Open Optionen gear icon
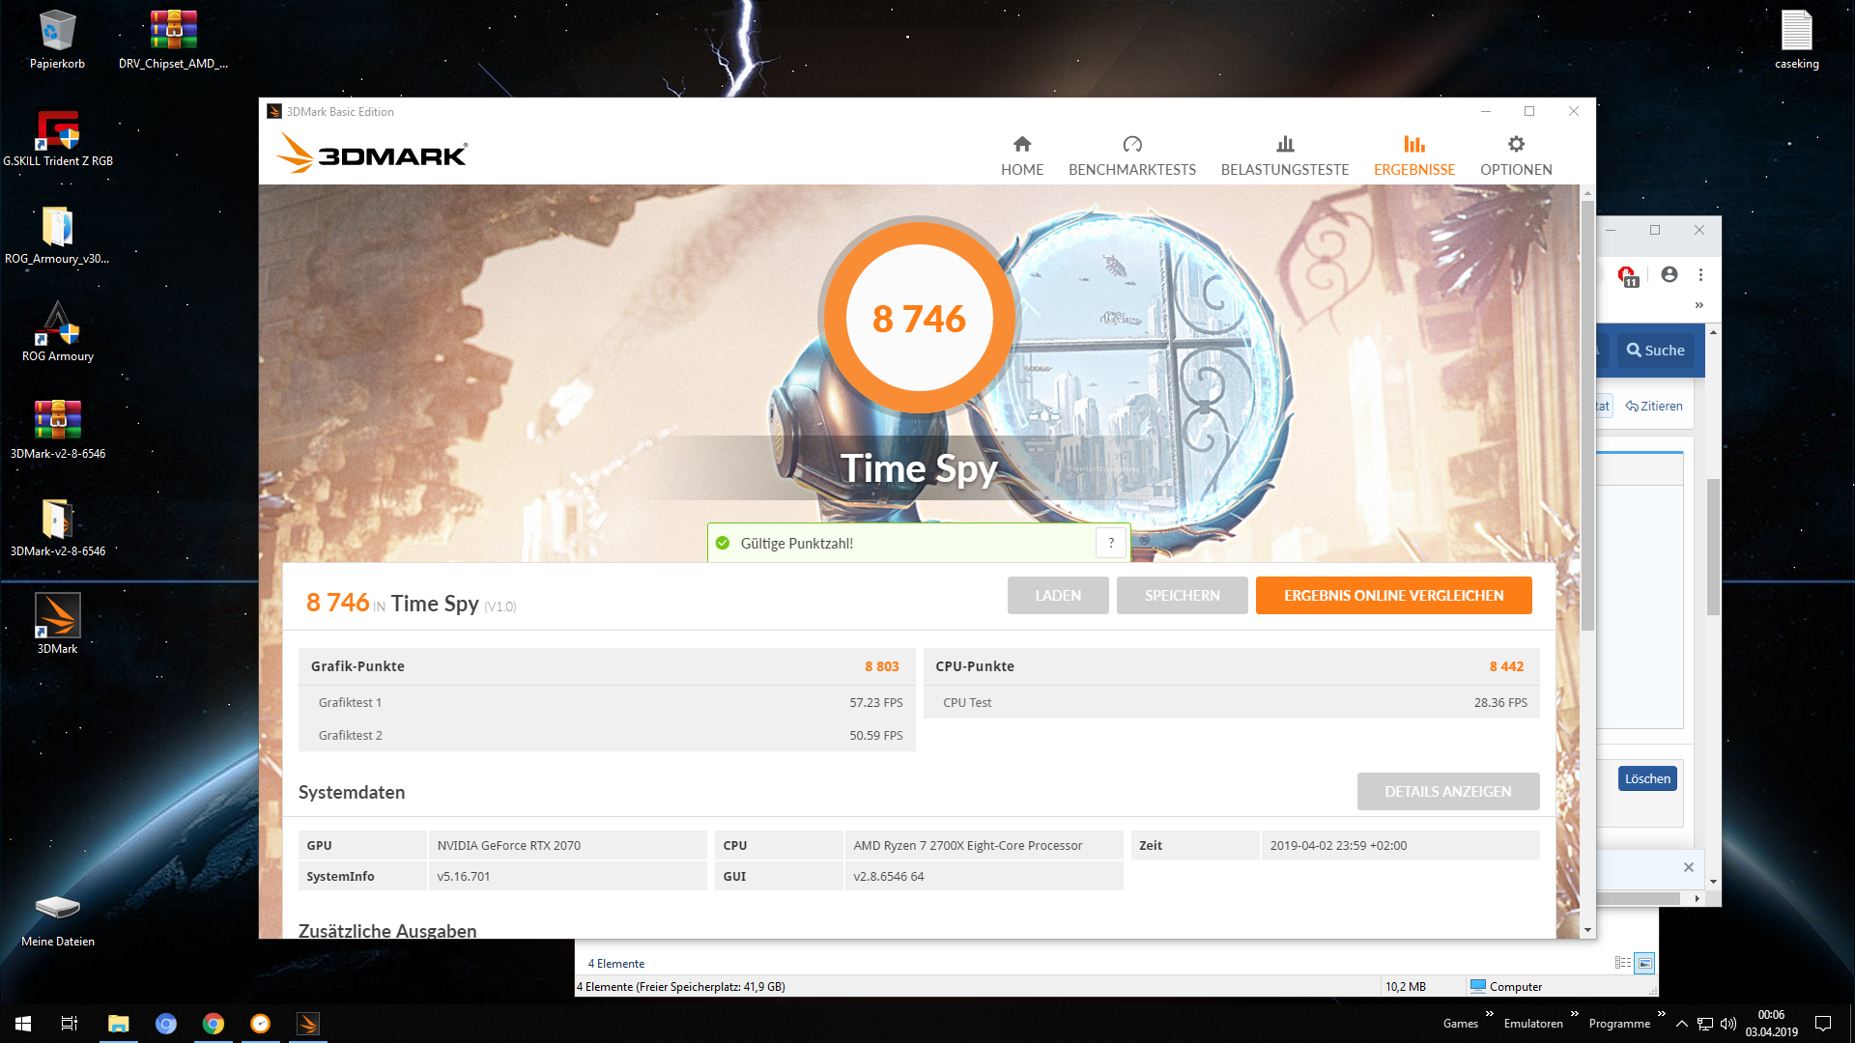The width and height of the screenshot is (1855, 1043). [x=1515, y=145]
